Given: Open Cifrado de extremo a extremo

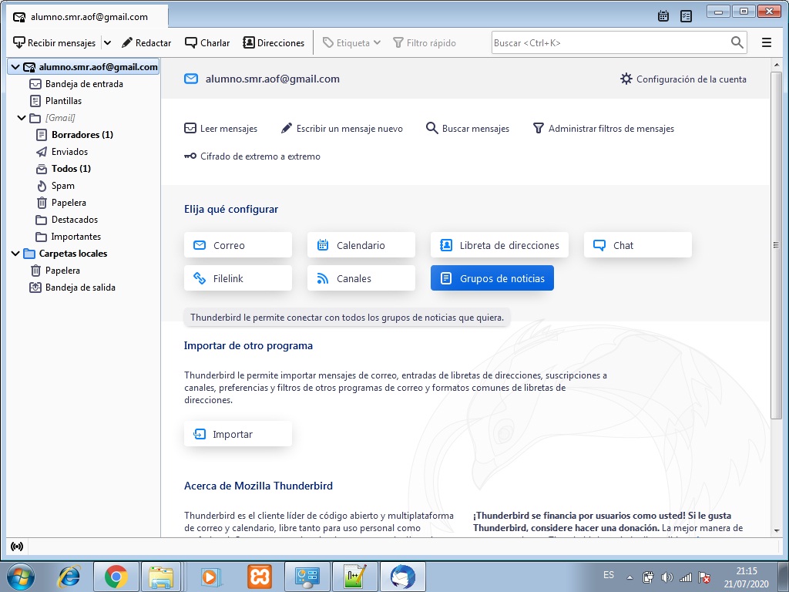Looking at the screenshot, I should pos(252,156).
